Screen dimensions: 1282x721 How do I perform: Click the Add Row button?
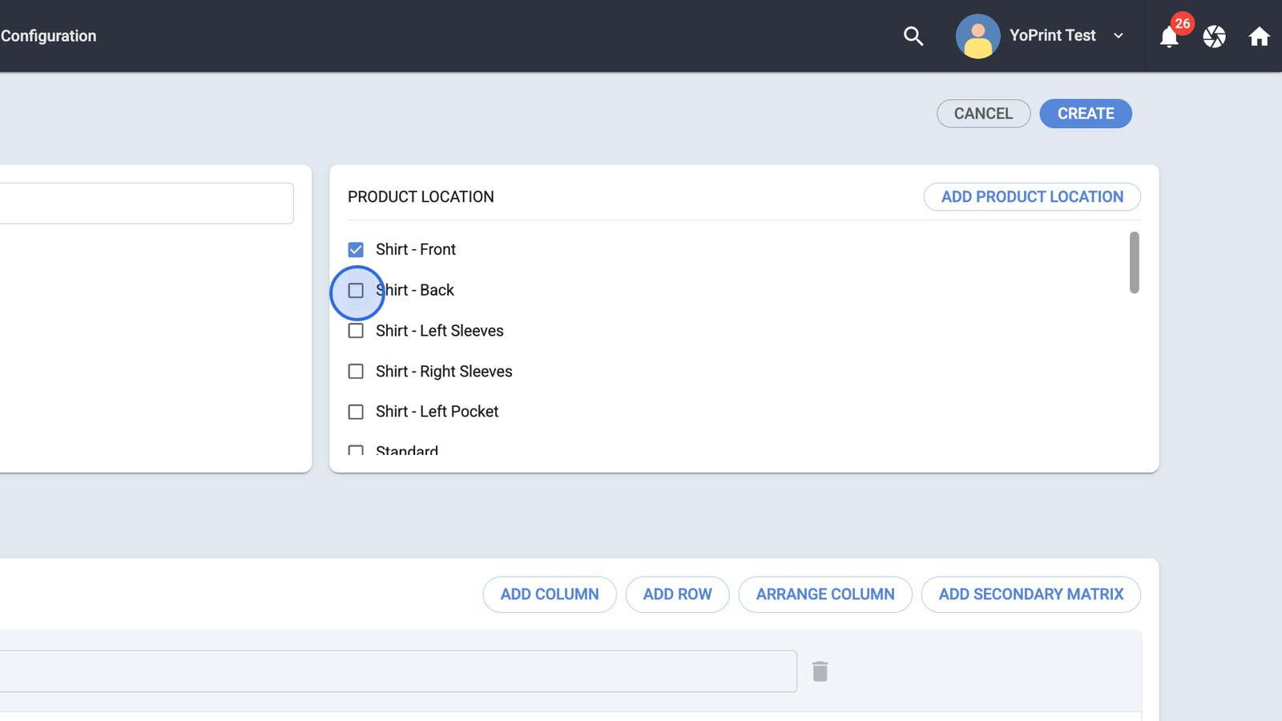(677, 594)
